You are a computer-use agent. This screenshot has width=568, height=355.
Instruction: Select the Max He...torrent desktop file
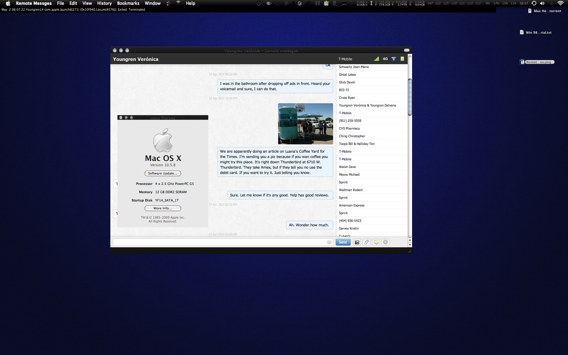click(545, 11)
